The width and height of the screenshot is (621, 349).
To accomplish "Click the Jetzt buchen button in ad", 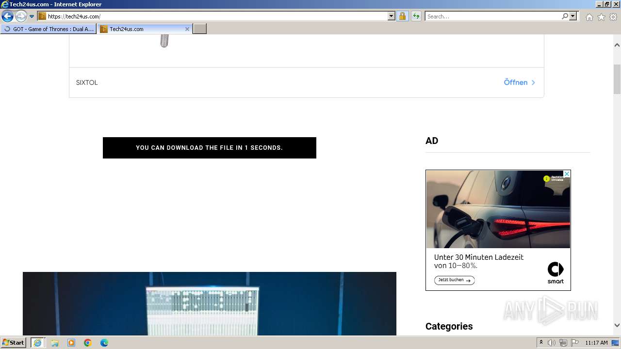I will tap(454, 280).
